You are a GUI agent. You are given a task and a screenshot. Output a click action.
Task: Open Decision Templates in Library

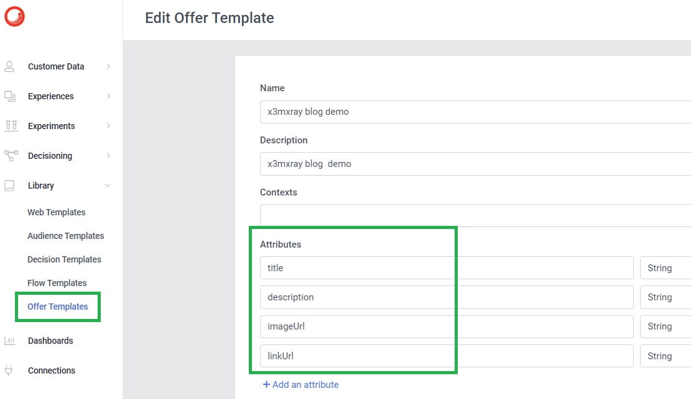64,259
